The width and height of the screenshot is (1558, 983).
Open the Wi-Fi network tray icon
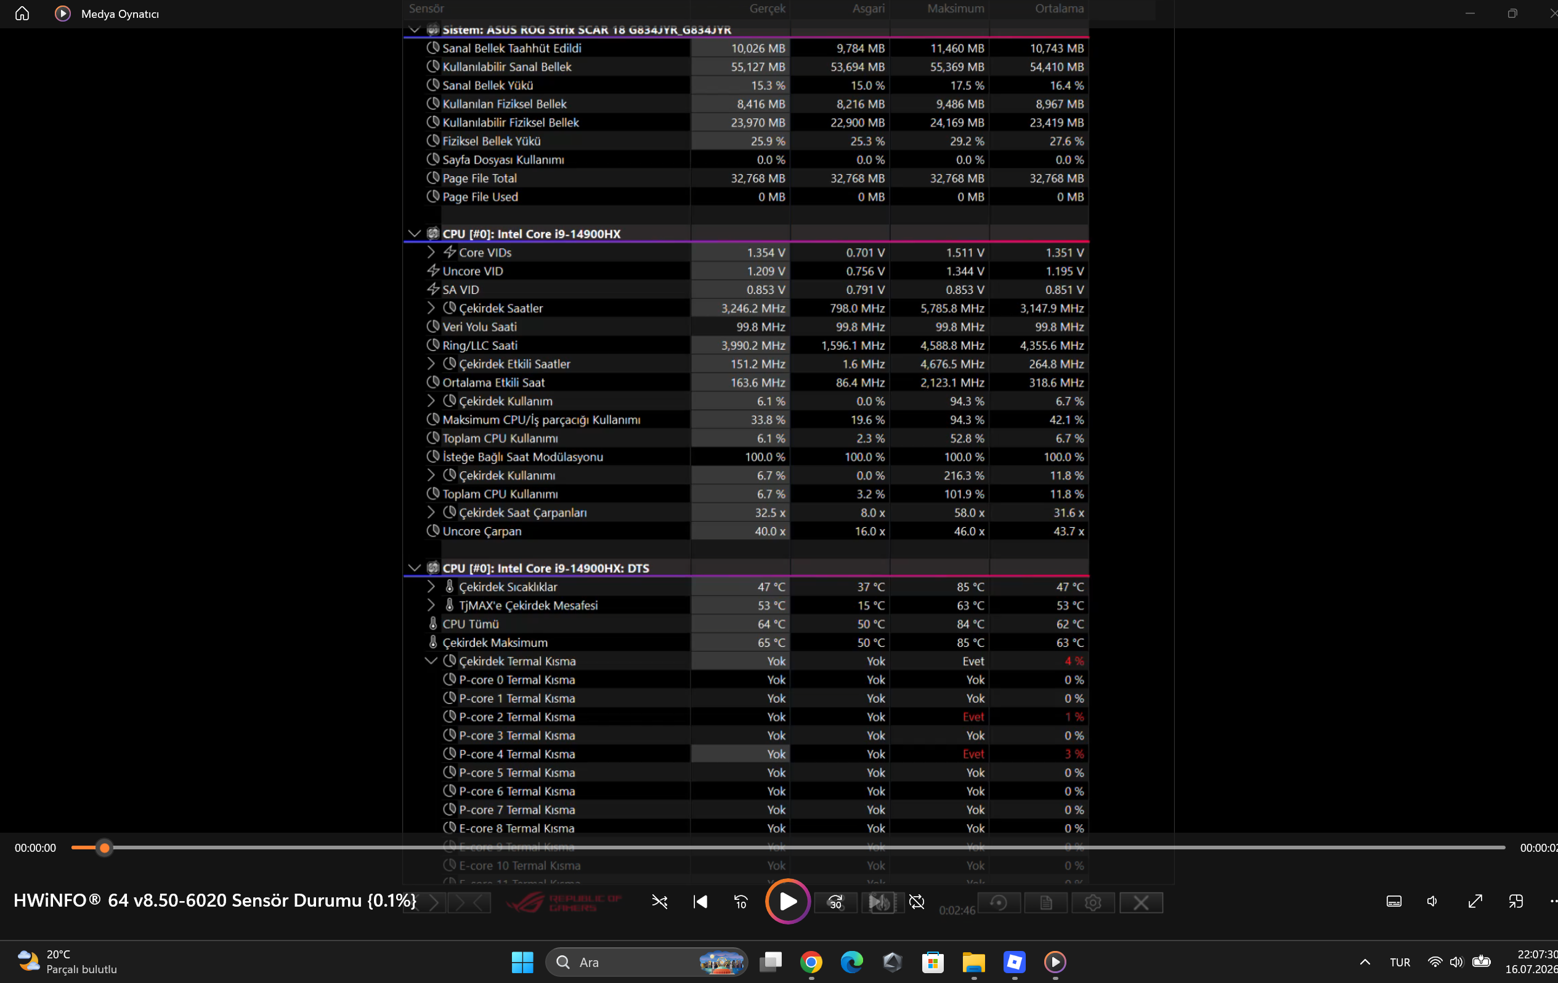click(1434, 961)
